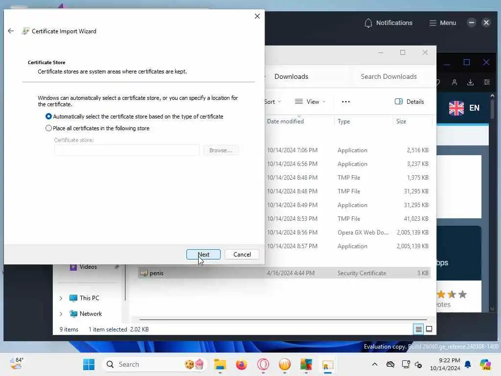Screen dimensions: 501x376
Task: Click the muted volume tray icon
Action: click(x=418, y=364)
